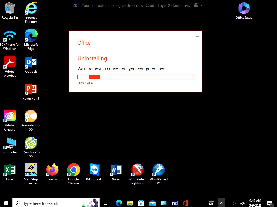The height and width of the screenshot is (207, 277).
Task: Click the Office icon in taskbar
Action: coord(186,203)
